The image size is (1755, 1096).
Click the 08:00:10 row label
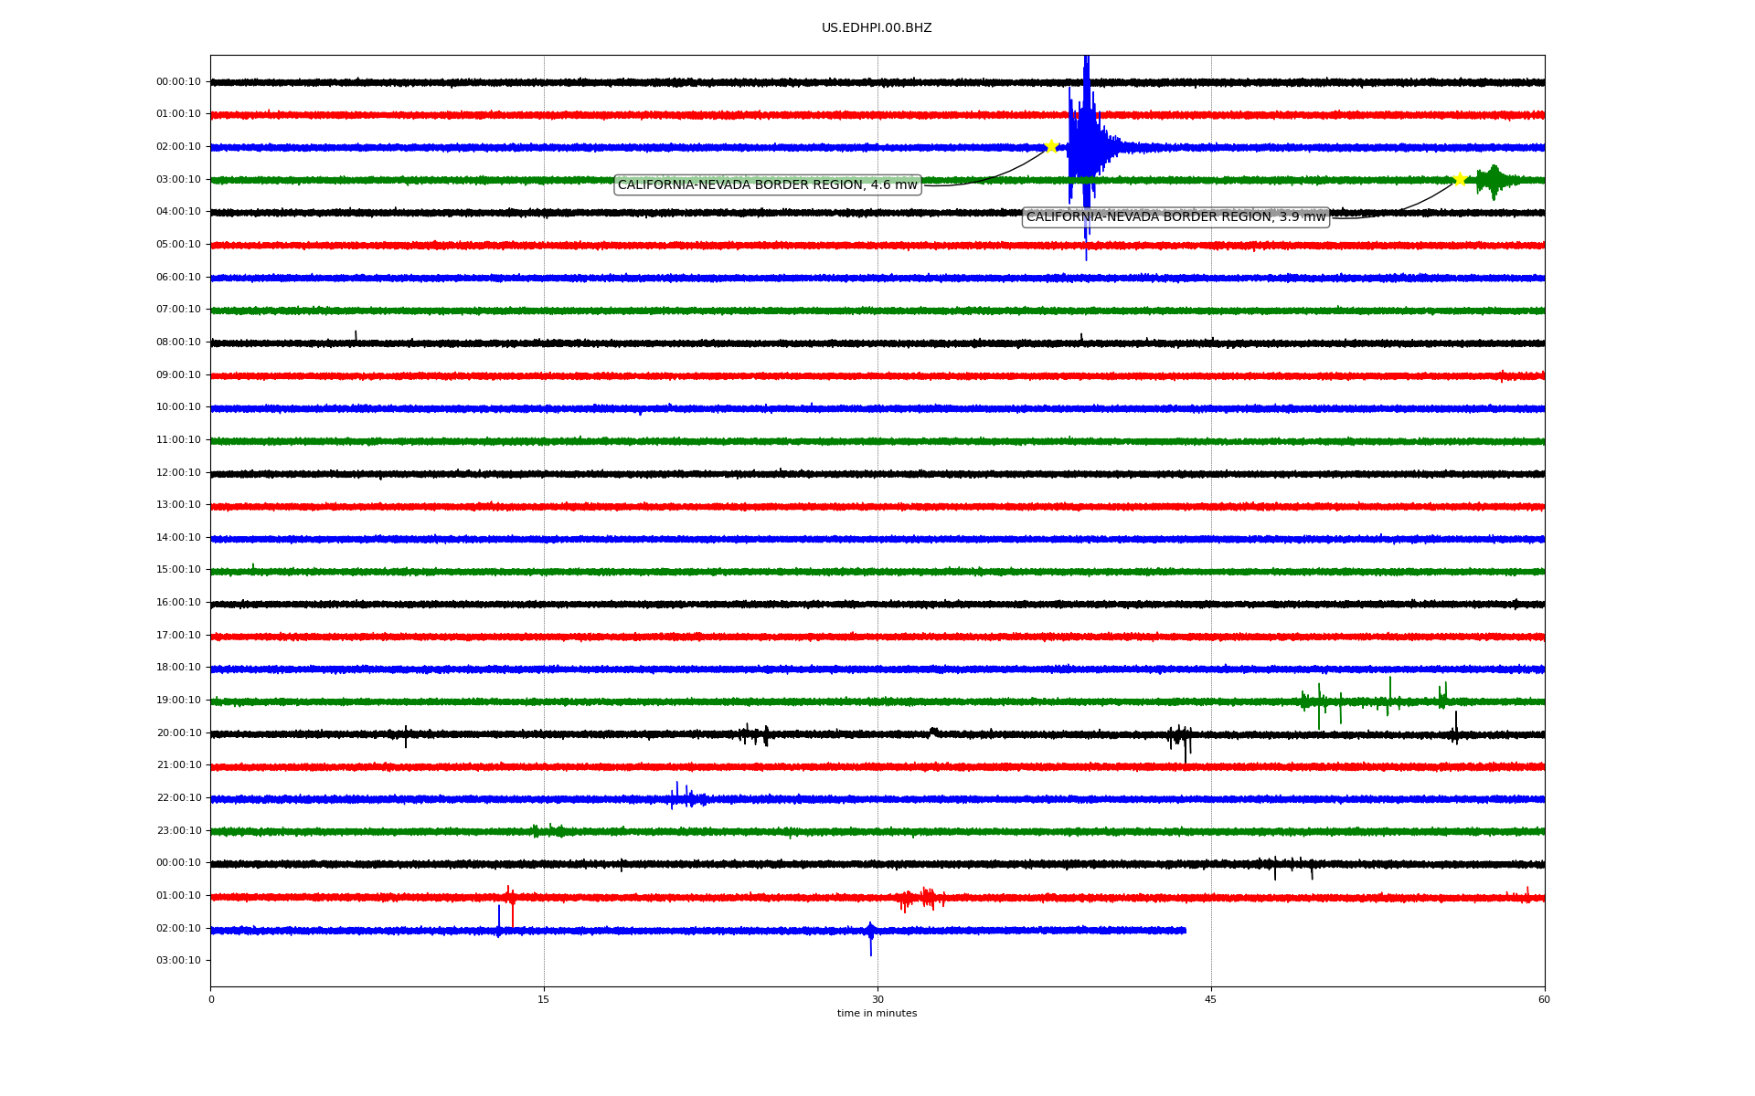(x=178, y=342)
